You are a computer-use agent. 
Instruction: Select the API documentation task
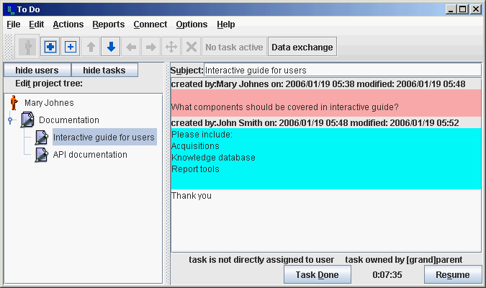coord(90,154)
